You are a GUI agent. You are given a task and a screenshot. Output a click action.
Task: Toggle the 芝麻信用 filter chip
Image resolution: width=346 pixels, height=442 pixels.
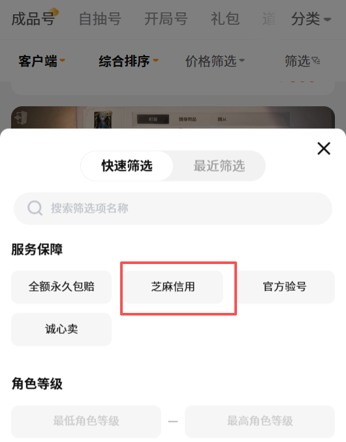[x=173, y=287]
